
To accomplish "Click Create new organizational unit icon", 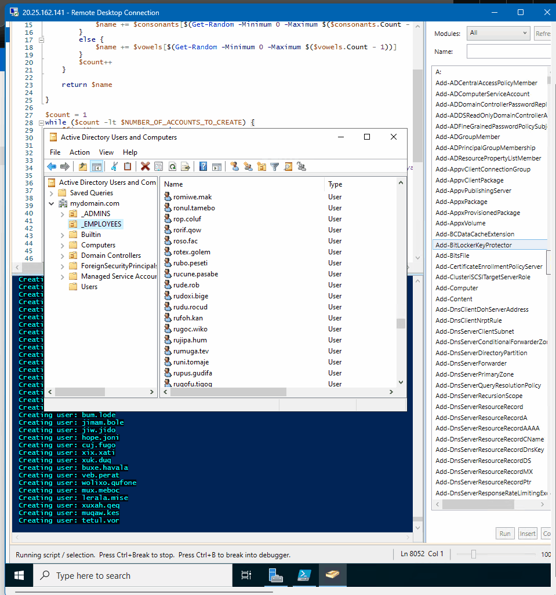I will pyautogui.click(x=261, y=167).
